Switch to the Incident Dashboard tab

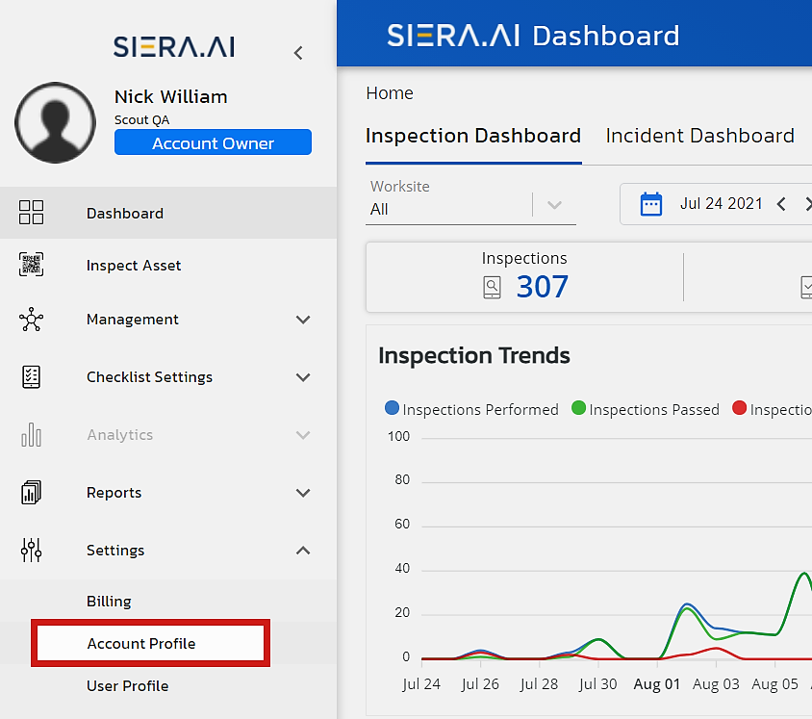tap(699, 136)
